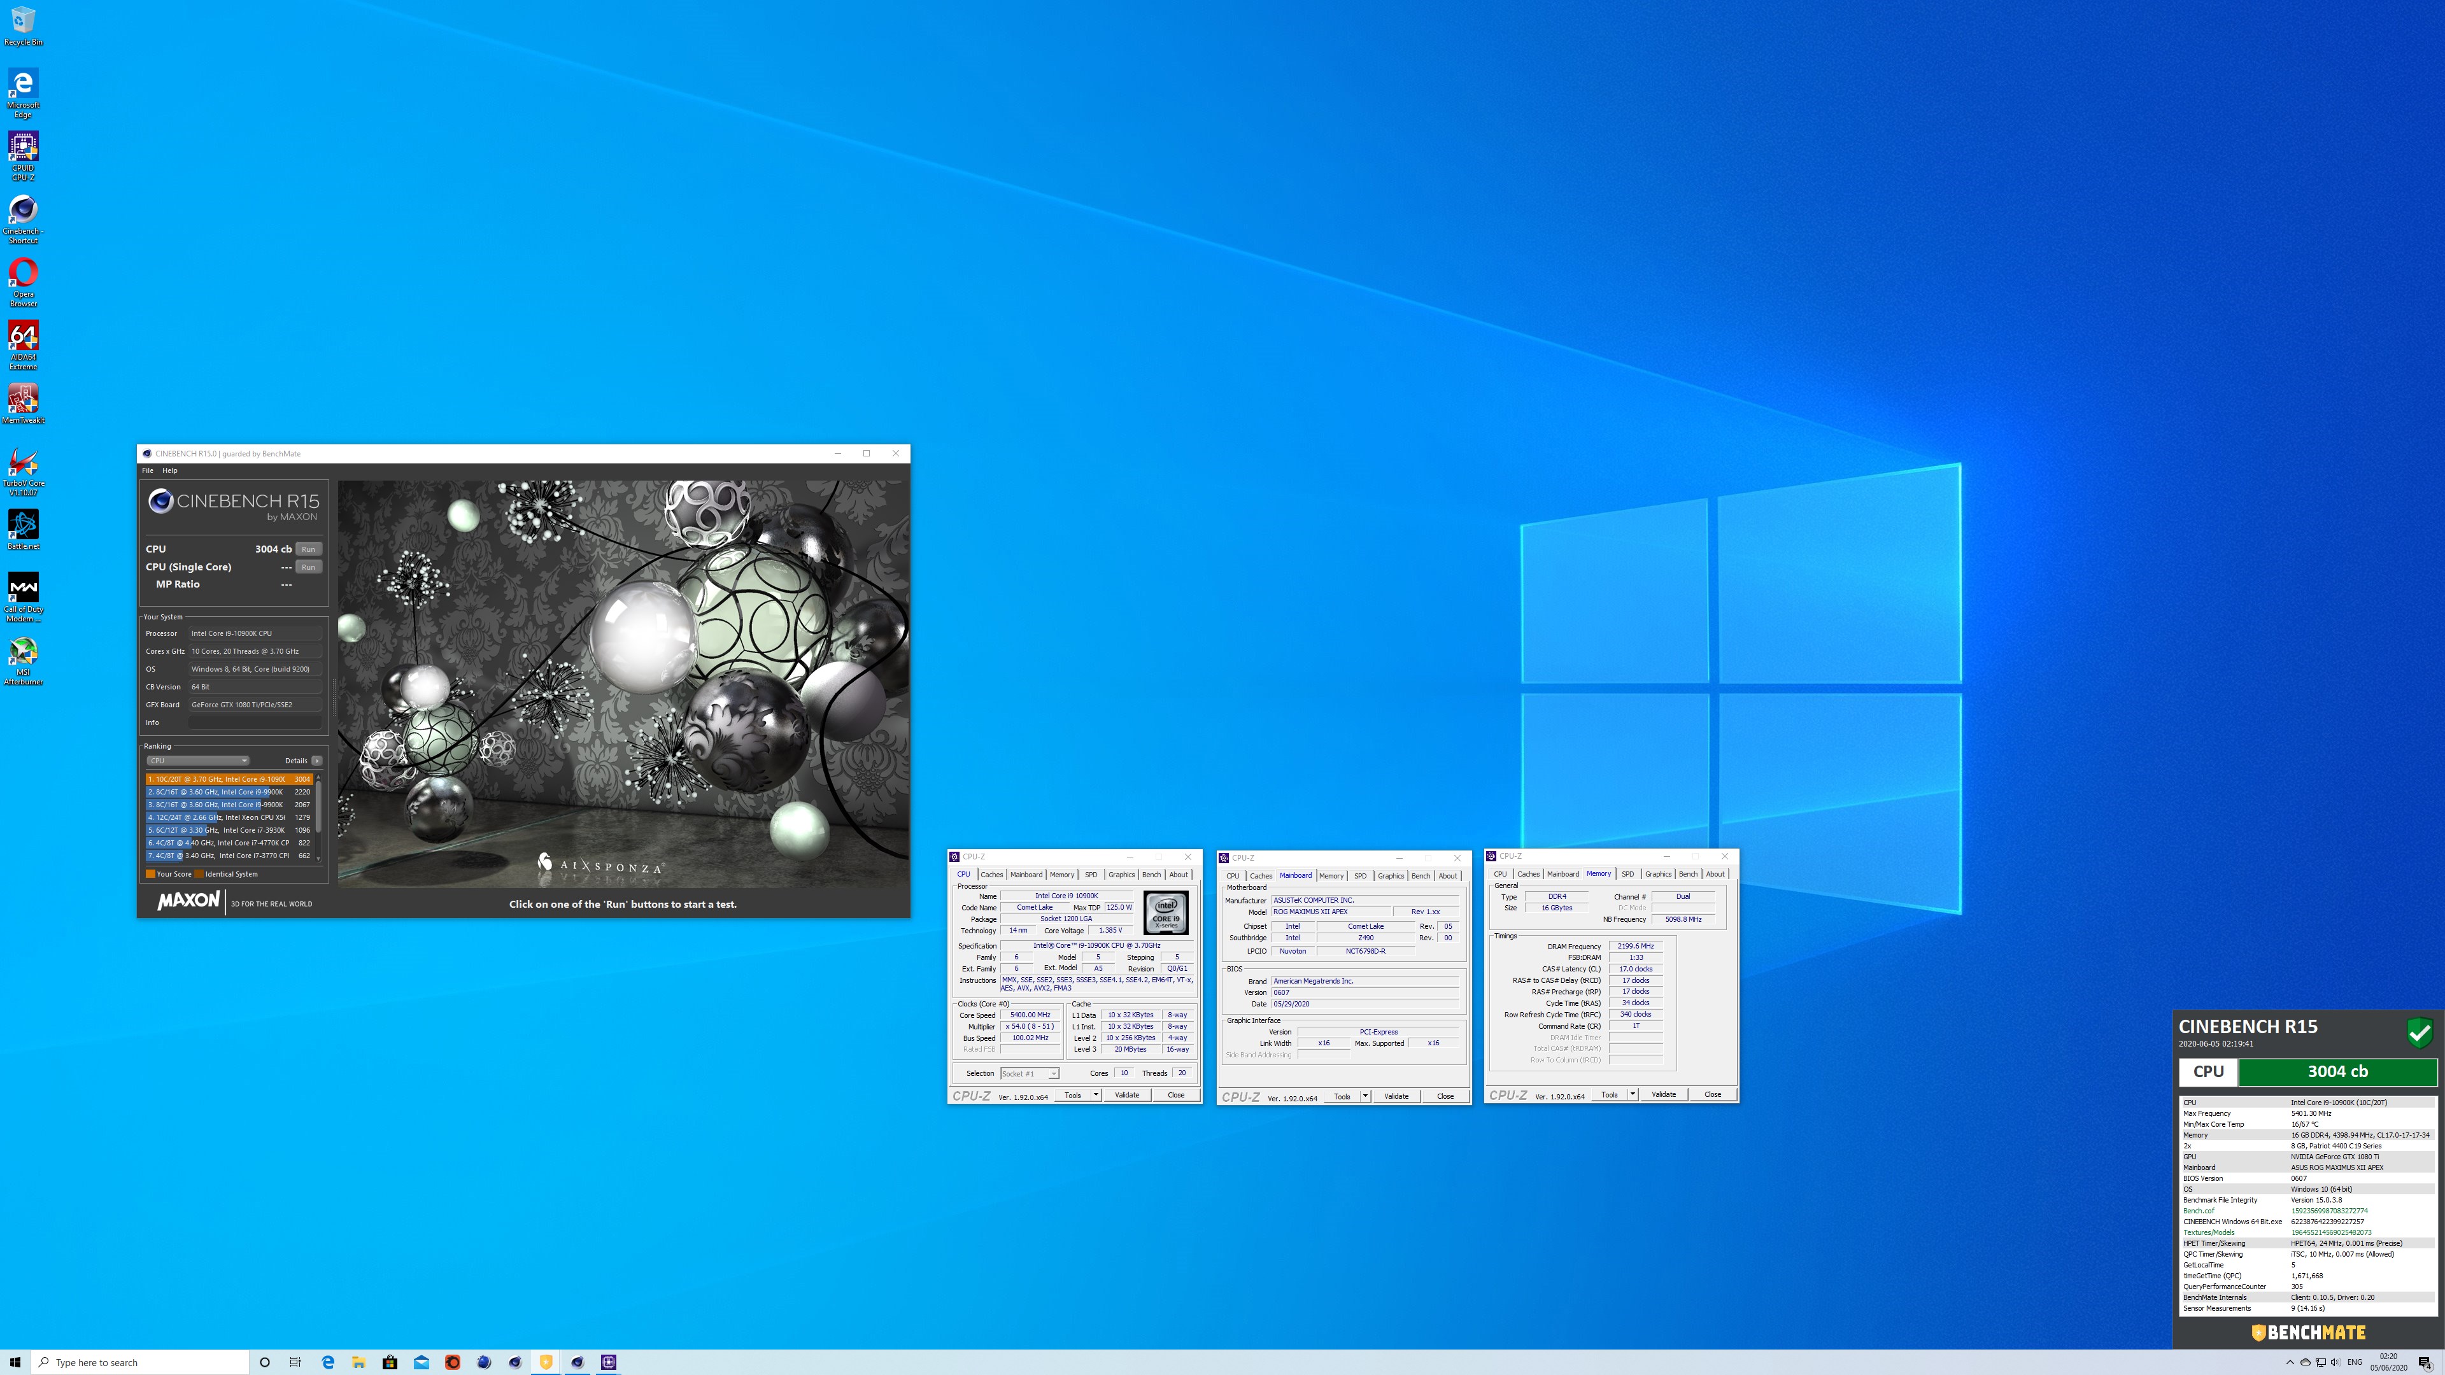Open Task View from the taskbar
Image resolution: width=2445 pixels, height=1375 pixels.
tap(295, 1363)
